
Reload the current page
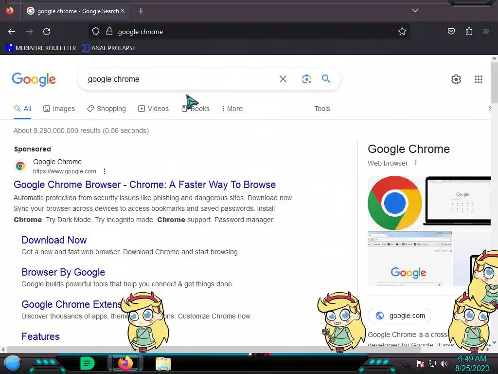(x=47, y=32)
